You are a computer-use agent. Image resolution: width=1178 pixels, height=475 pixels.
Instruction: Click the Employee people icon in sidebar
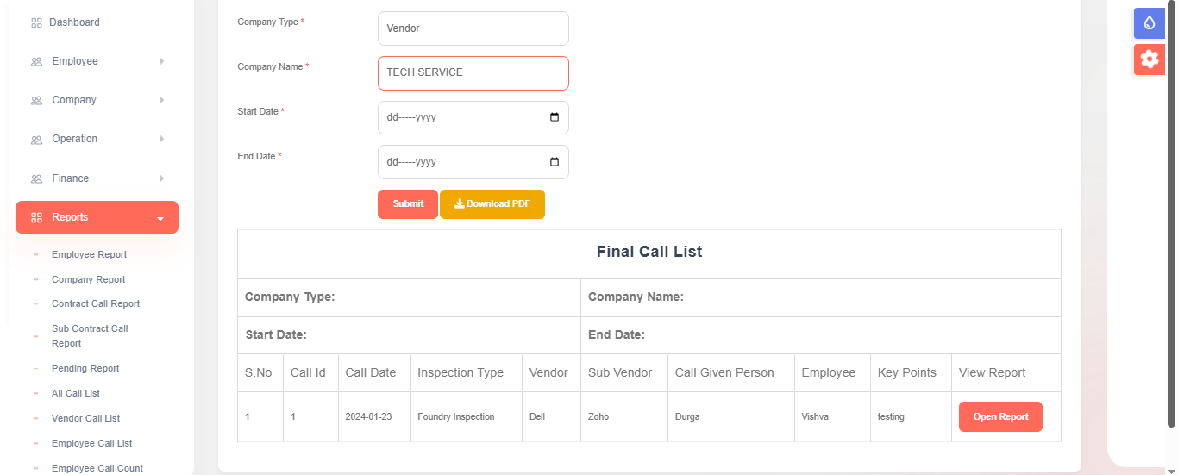36,62
